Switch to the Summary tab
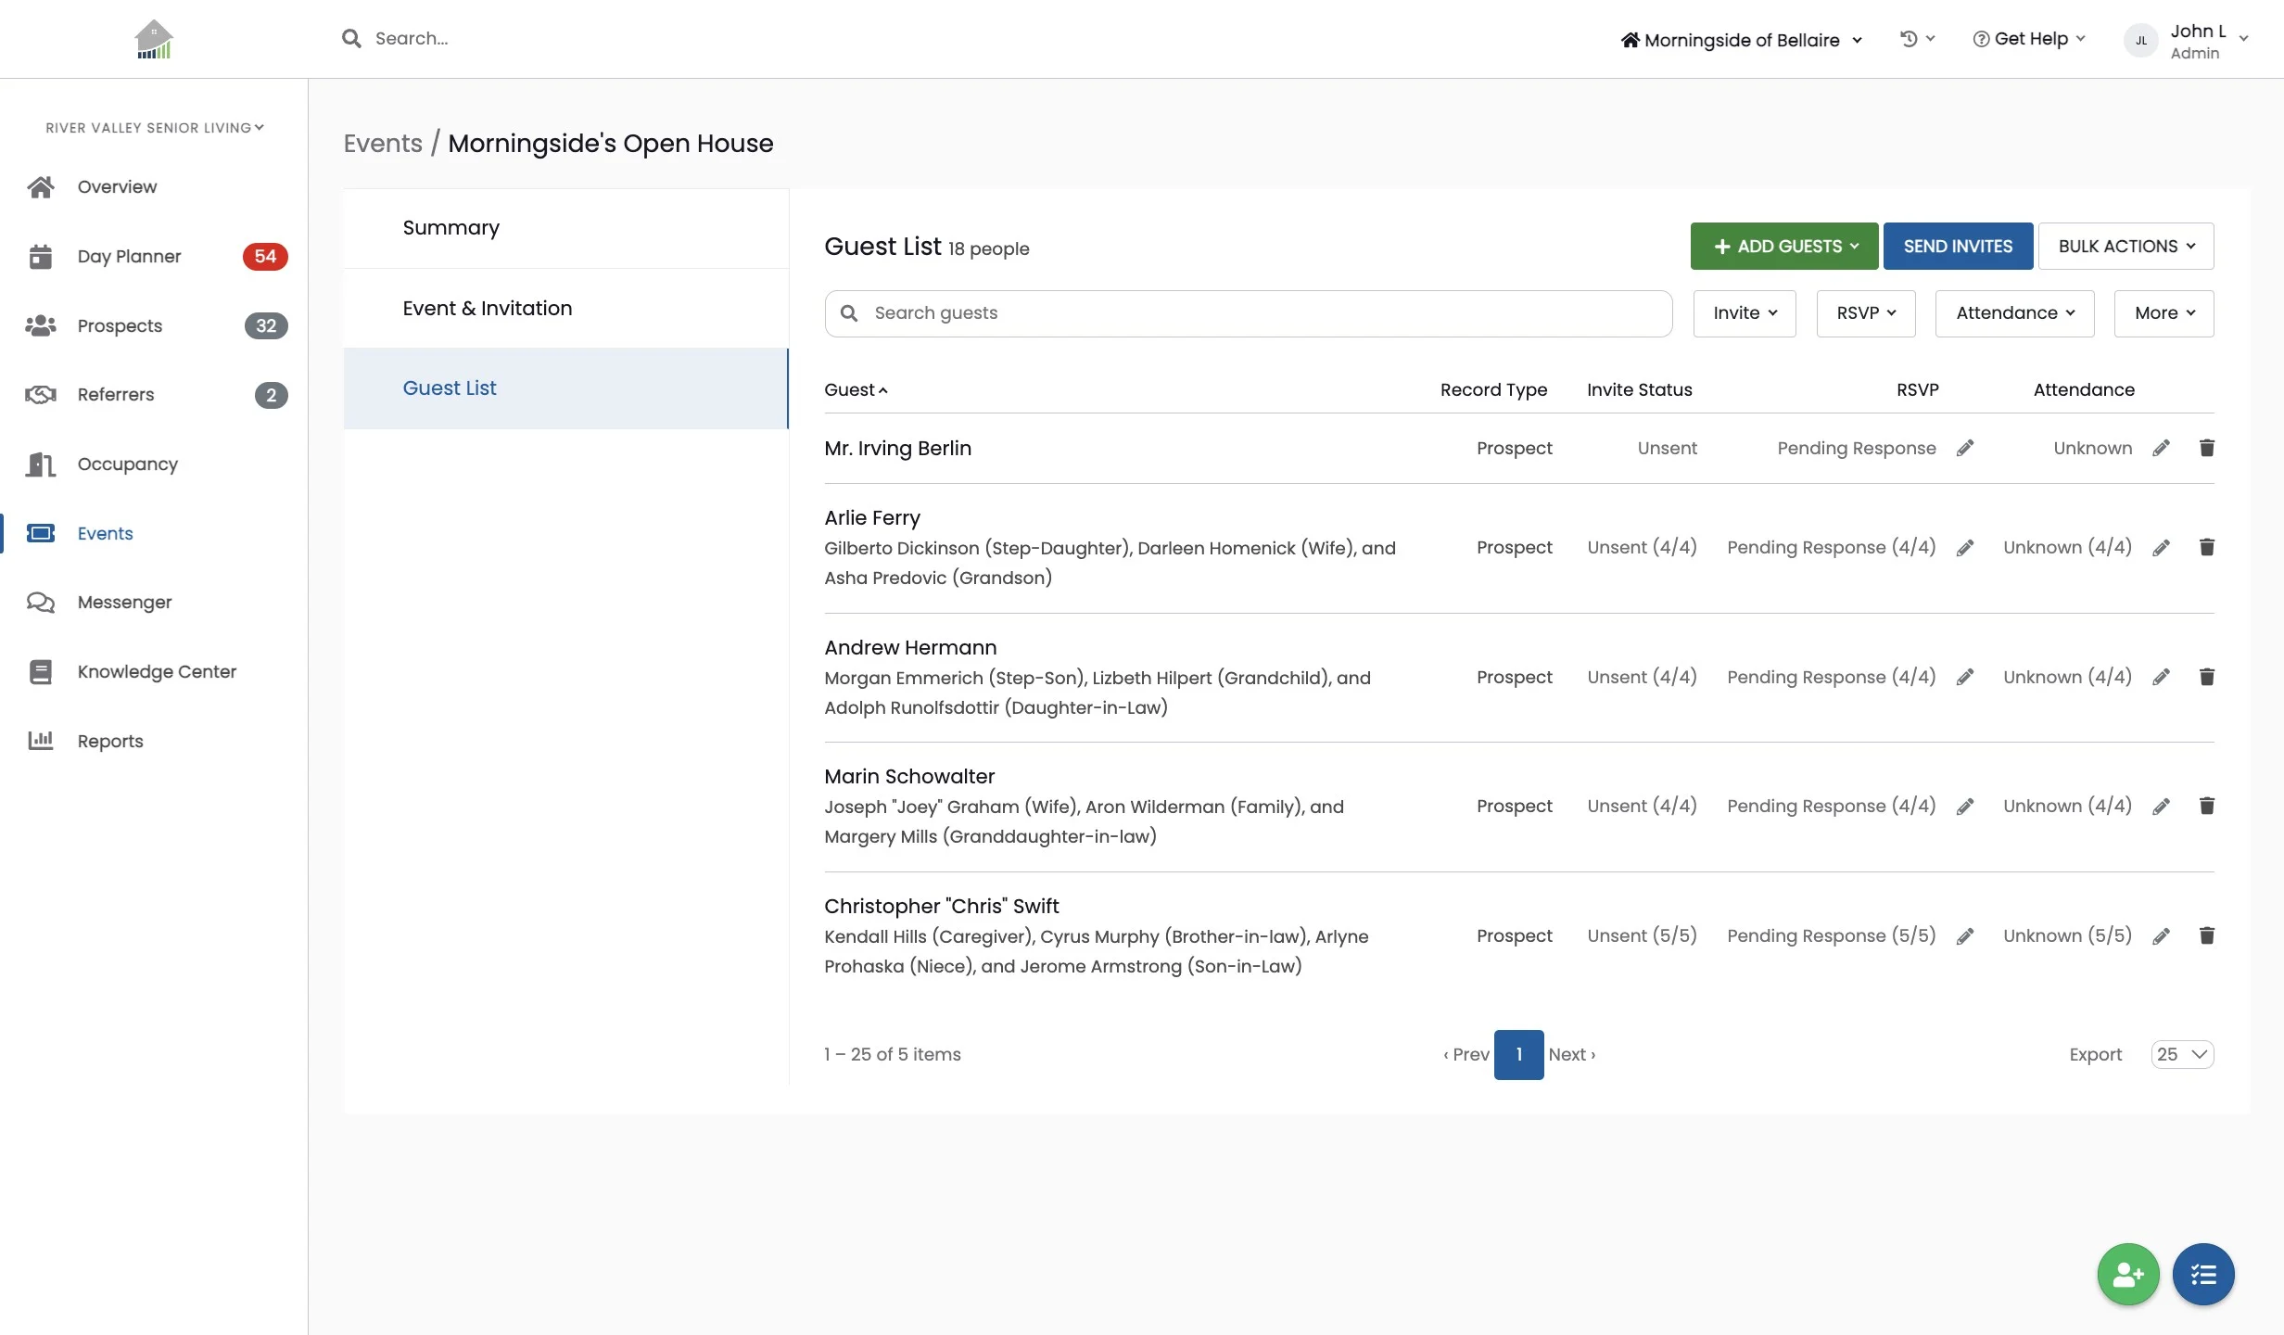The height and width of the screenshot is (1335, 2284). [x=450, y=228]
